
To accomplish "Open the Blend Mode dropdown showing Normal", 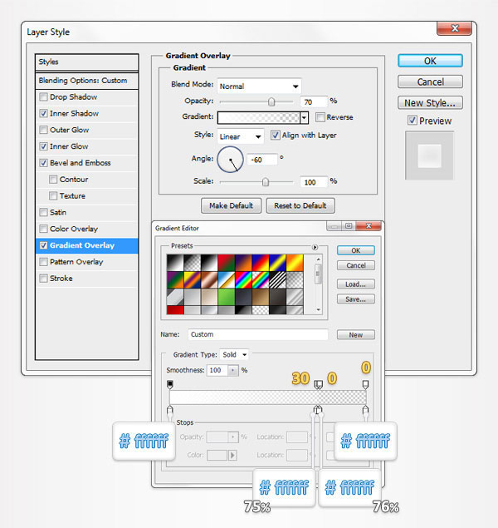I will coord(259,86).
